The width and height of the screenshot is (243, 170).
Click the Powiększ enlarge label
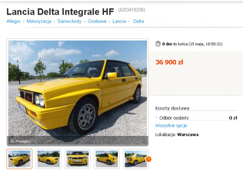(x=23, y=141)
